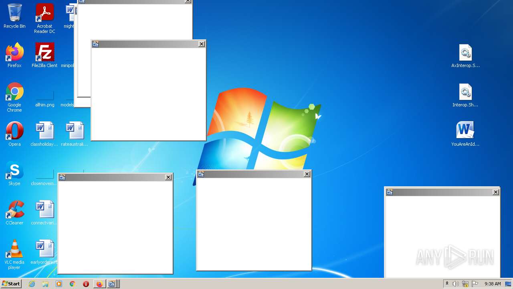Open Windows Media Player taskbar icon

coord(59,284)
